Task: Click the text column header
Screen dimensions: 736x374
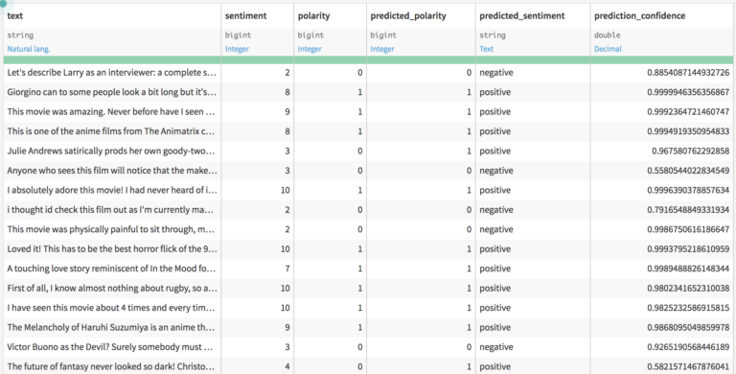Action: pyautogui.click(x=15, y=15)
